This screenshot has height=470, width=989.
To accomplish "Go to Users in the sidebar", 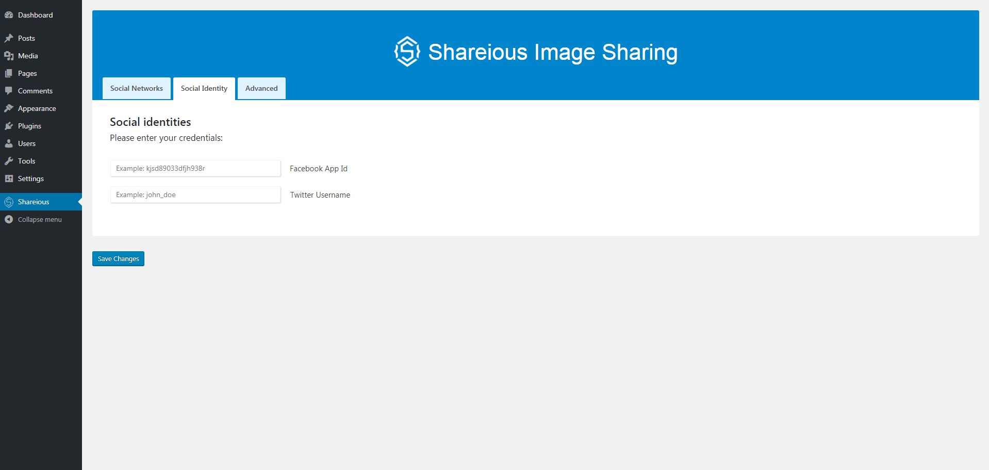I will 41,143.
